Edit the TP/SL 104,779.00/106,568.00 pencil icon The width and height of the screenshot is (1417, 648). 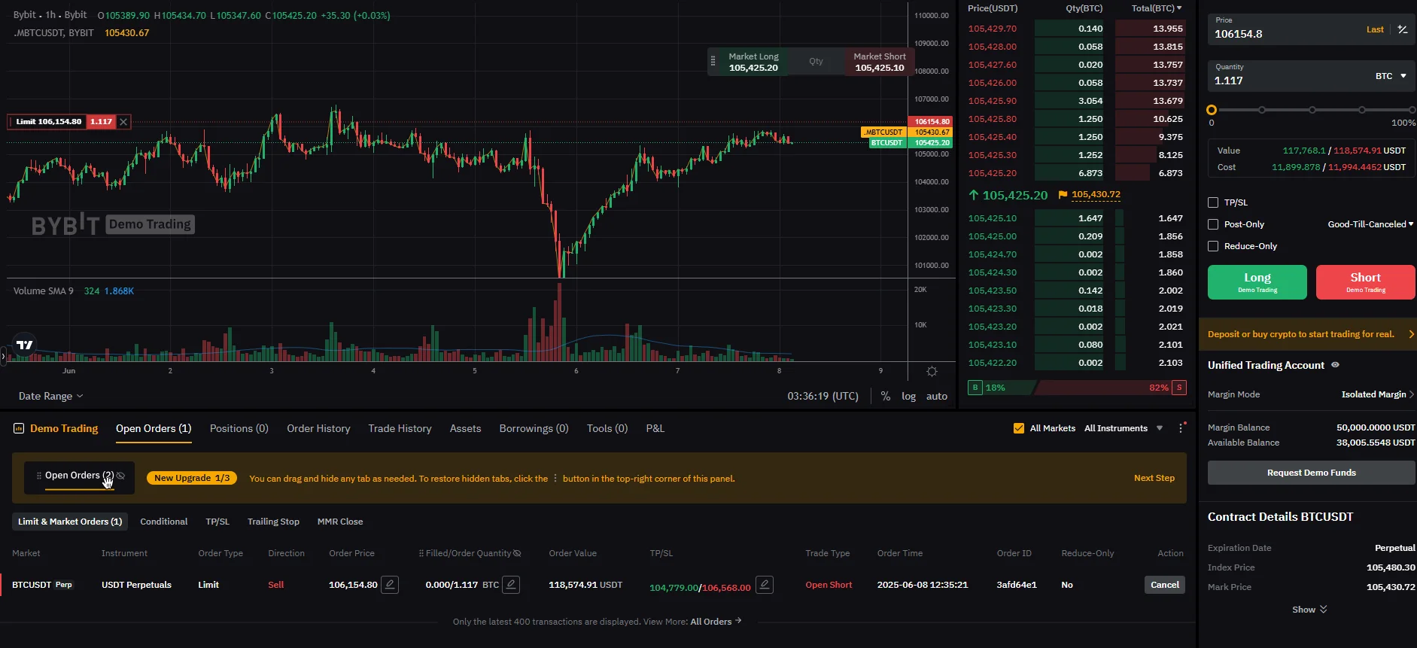coord(765,585)
